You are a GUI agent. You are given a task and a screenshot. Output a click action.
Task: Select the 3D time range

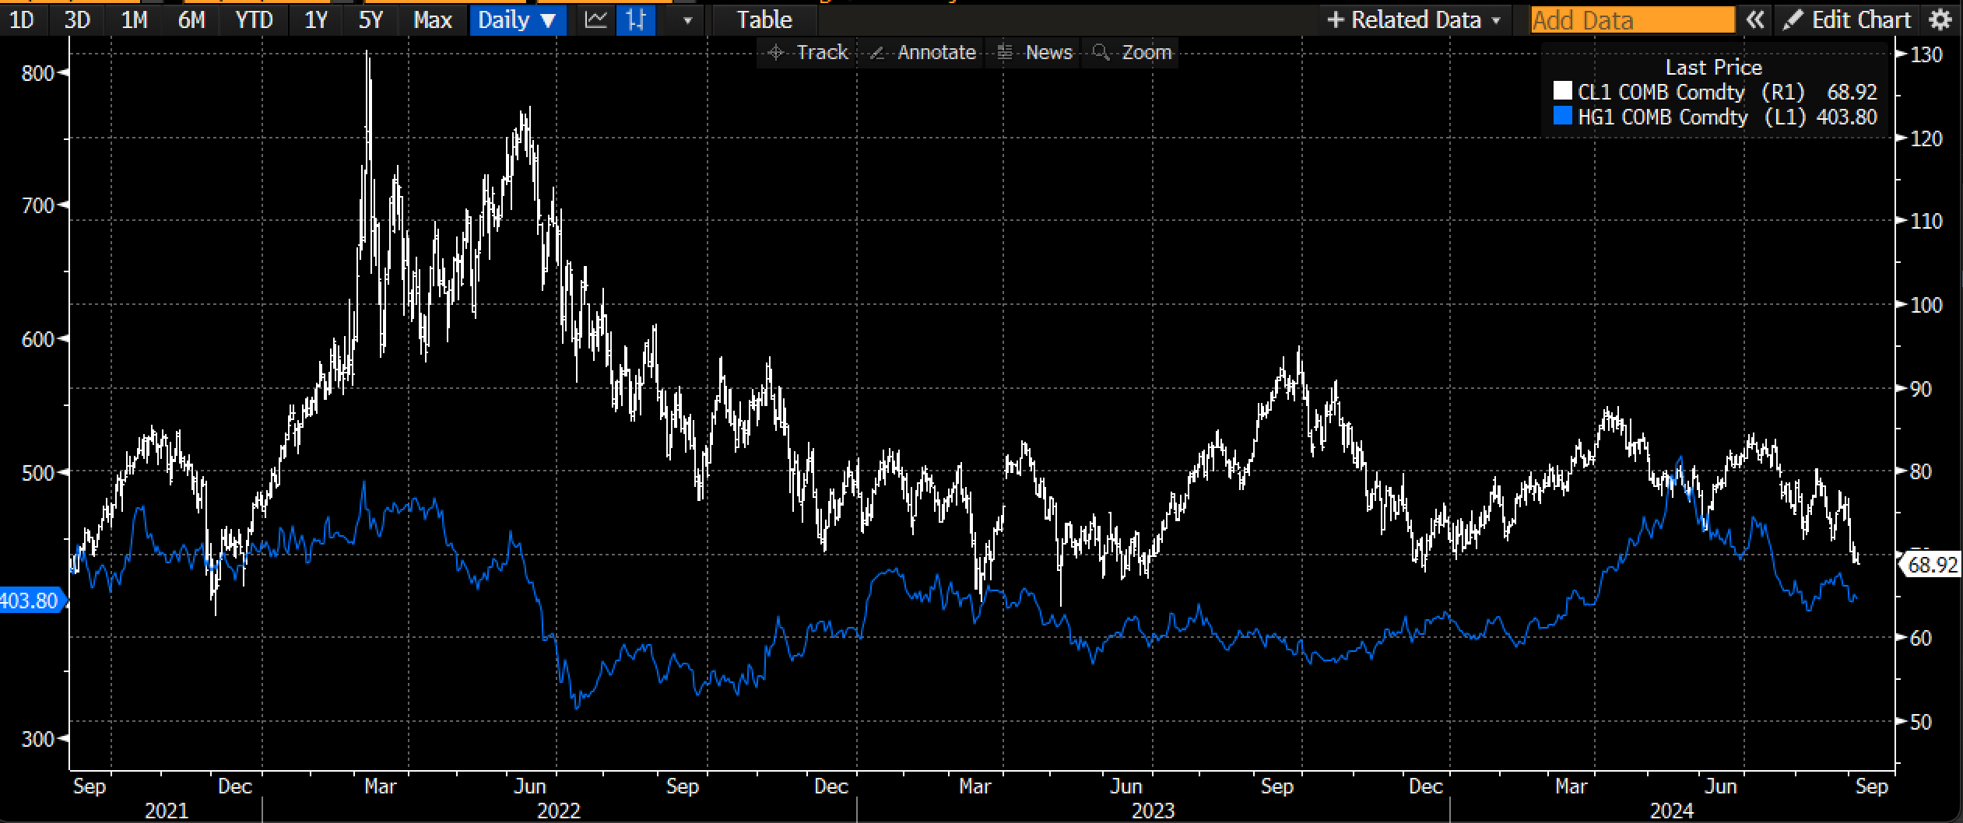tap(77, 20)
